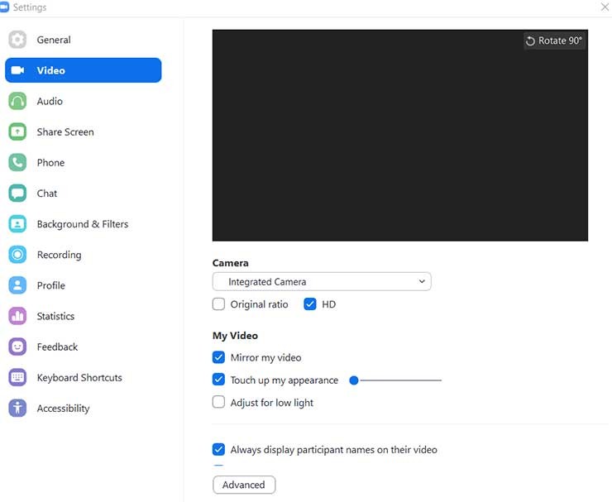Select the Recording settings icon
612x502 pixels.
[x=17, y=255]
